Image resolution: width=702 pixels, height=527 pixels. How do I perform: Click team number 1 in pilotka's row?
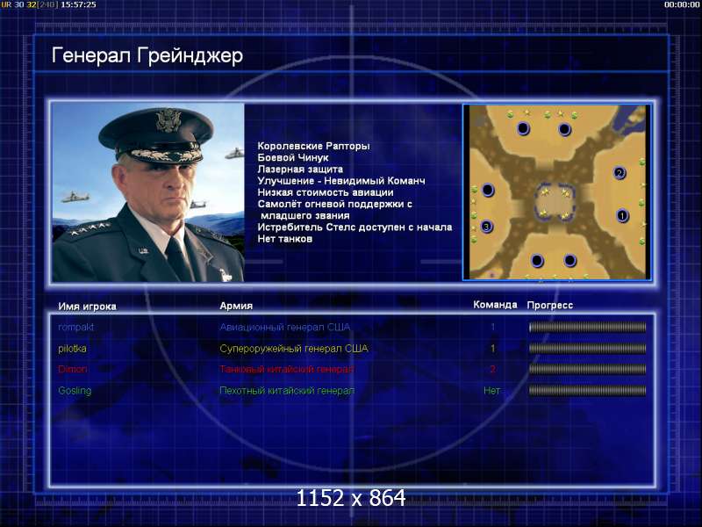[x=493, y=348]
